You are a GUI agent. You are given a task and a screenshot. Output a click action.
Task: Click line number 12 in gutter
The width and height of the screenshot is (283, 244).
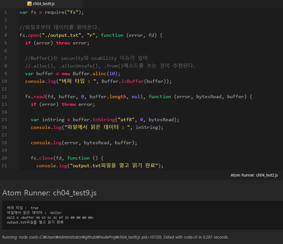[4, 97]
